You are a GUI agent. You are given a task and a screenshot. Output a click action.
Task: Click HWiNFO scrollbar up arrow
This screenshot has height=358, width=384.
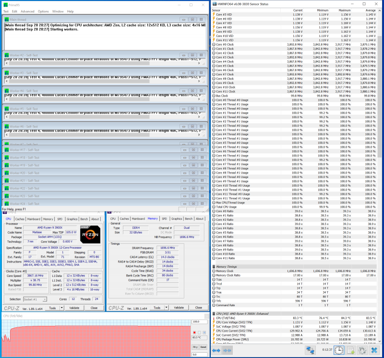point(380,11)
